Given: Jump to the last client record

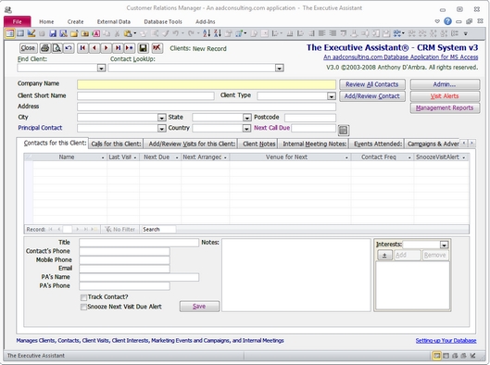Looking at the screenshot, I should [x=118, y=48].
